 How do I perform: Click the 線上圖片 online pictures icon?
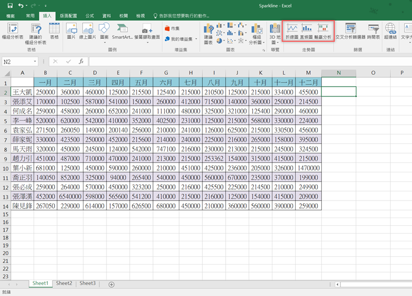coord(88,30)
